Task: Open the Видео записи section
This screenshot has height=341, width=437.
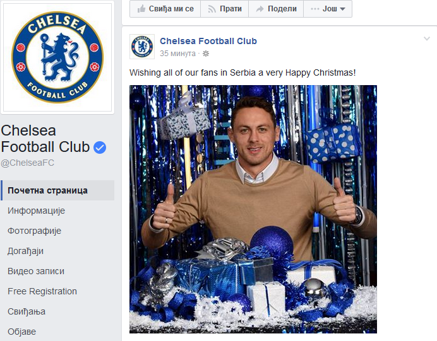Action: pos(36,271)
